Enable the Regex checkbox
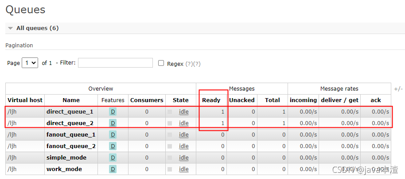This screenshot has width=405, height=179. pos(161,63)
